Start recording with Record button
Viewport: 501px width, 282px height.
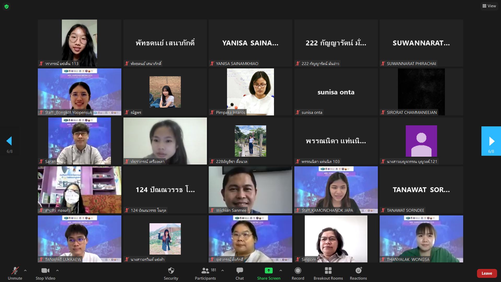coord(298,273)
